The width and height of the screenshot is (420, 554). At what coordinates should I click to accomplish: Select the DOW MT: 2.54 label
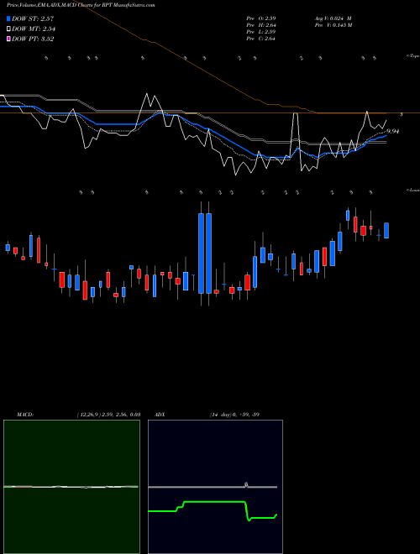click(34, 29)
